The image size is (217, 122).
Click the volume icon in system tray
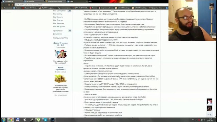pyautogui.click(x=204, y=120)
